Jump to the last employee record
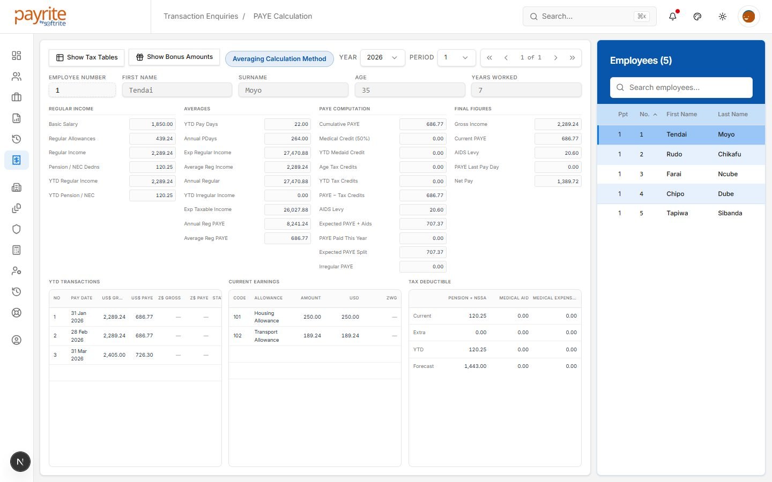772x482 pixels. coord(573,58)
